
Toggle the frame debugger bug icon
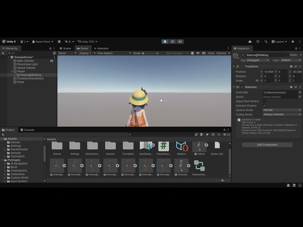pyautogui.click(x=192, y=53)
